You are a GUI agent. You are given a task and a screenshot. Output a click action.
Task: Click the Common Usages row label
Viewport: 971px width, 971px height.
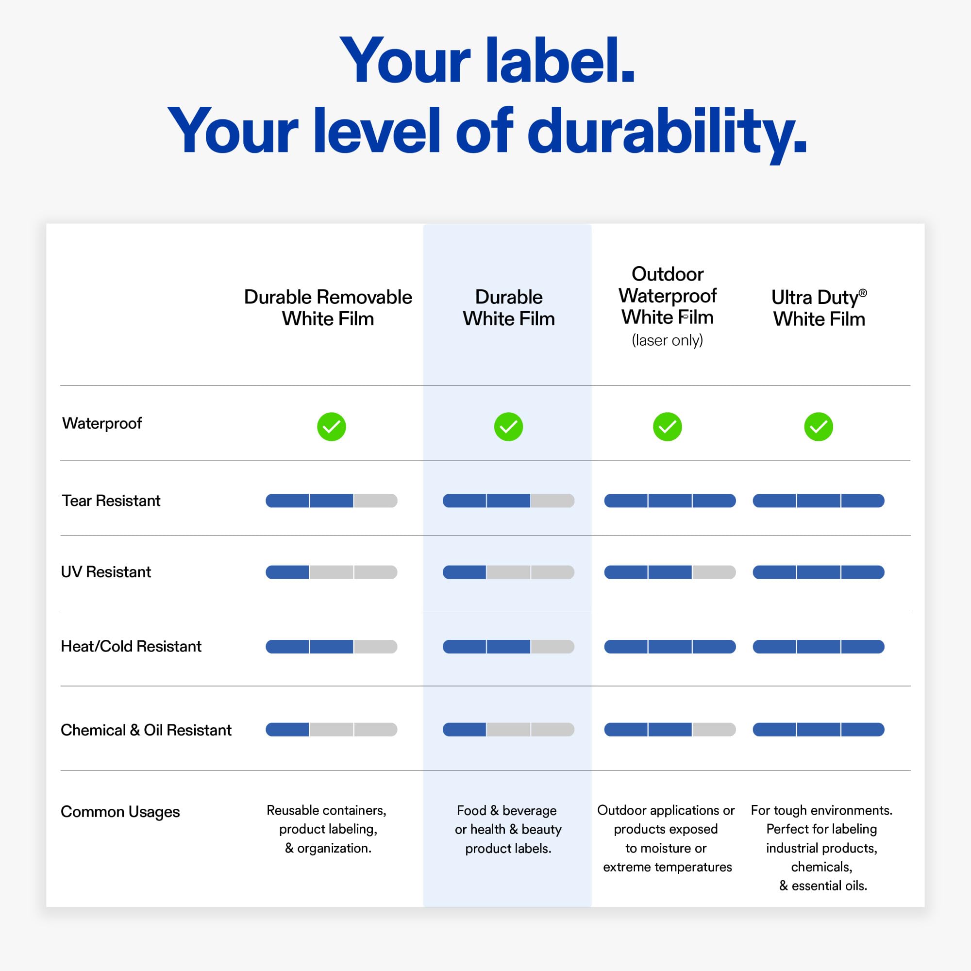120,812
